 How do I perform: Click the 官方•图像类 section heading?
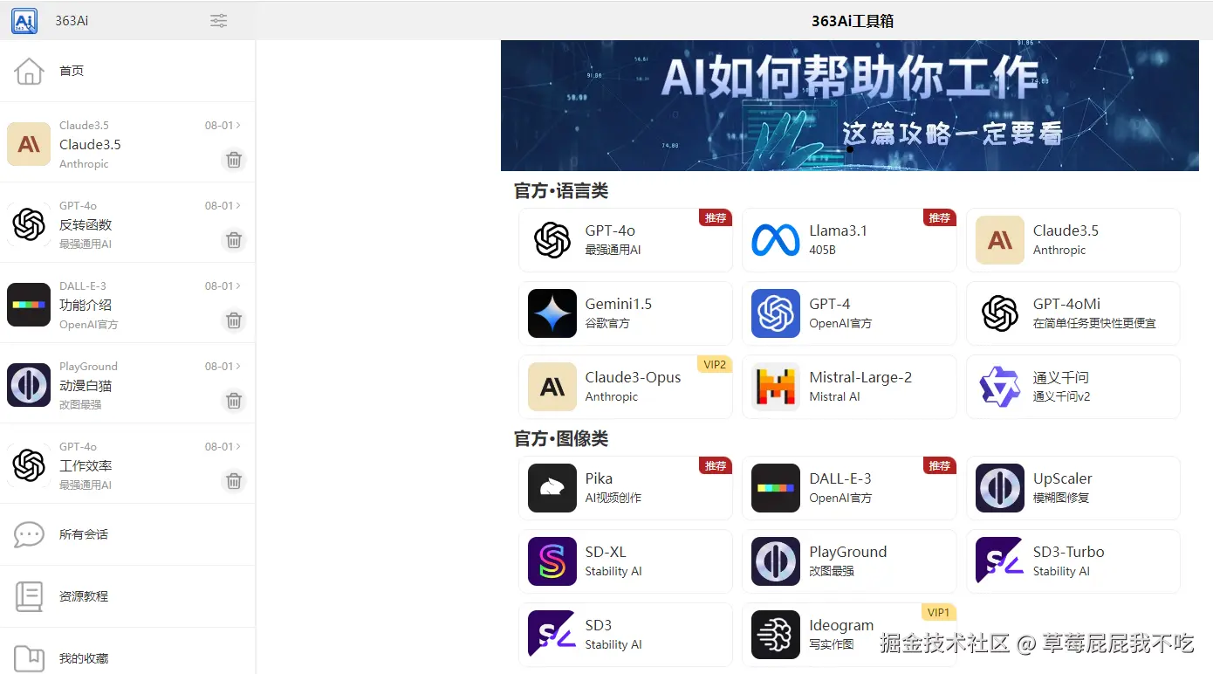point(561,438)
